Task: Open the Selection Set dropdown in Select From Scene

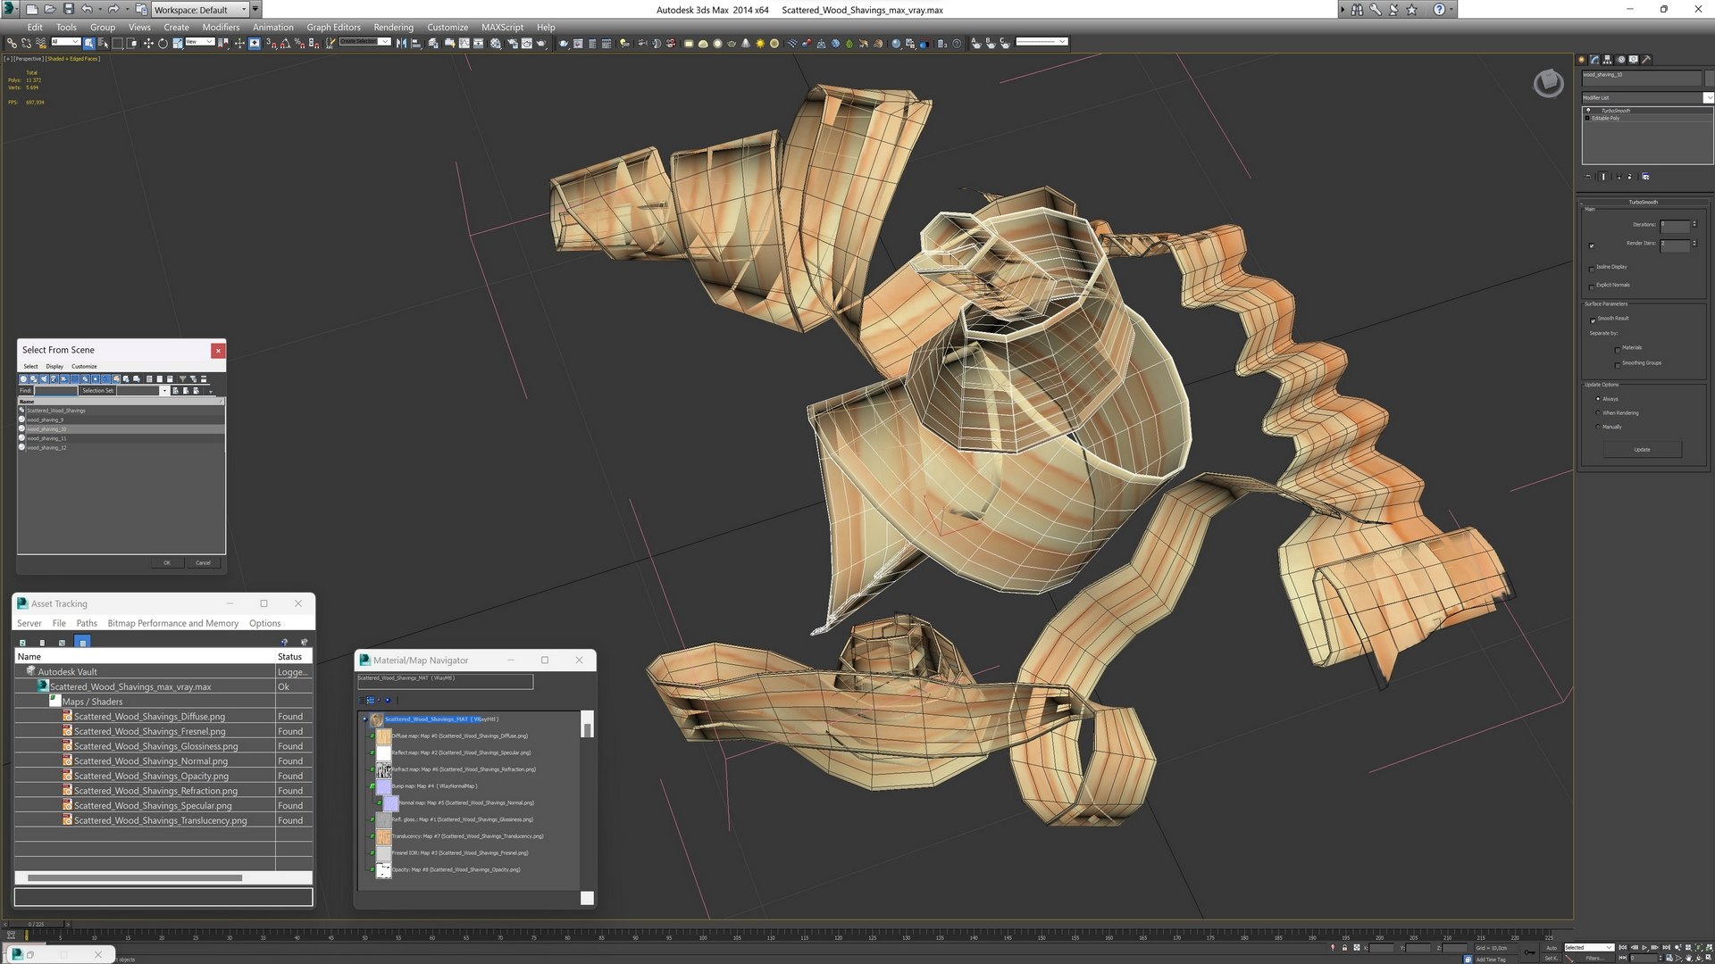Action: (x=163, y=391)
